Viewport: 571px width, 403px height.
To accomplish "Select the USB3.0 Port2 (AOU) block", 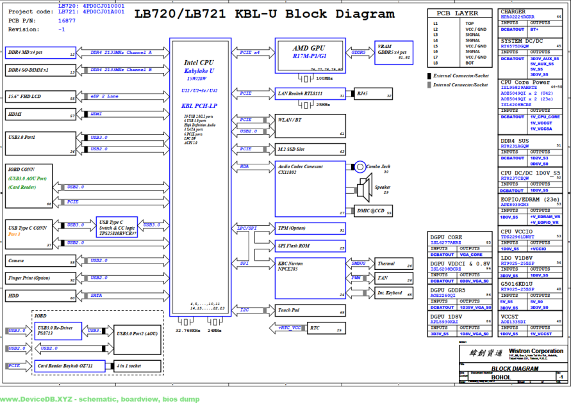I will (137, 340).
